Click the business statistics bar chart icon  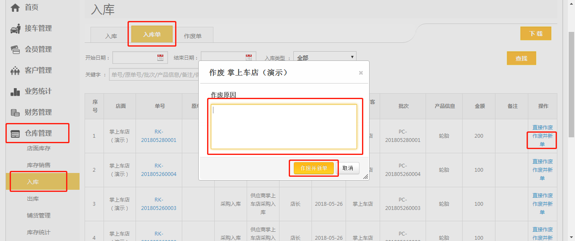tap(15, 92)
